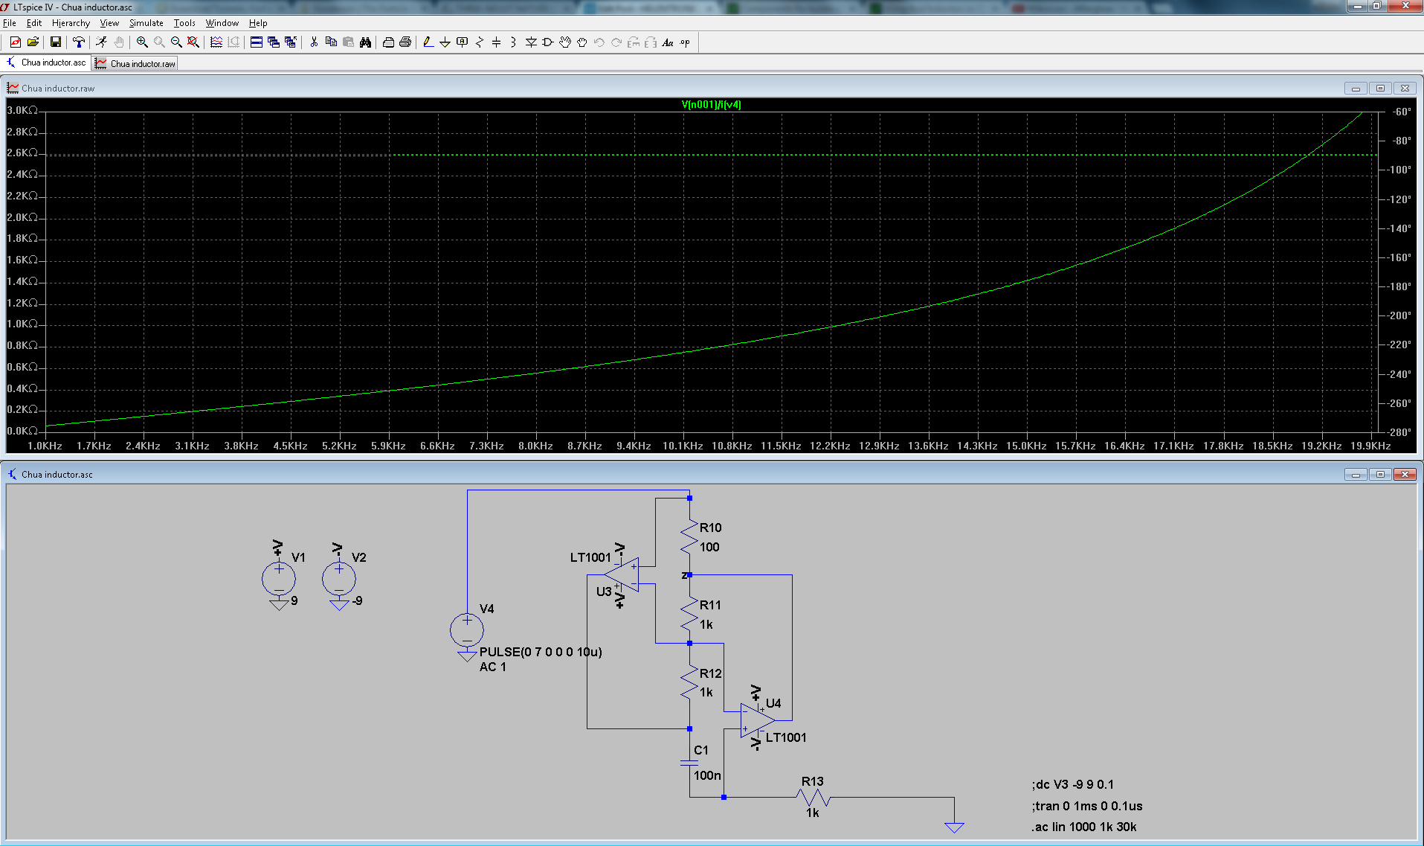This screenshot has height=846, width=1424.
Task: Click the Run simulation icon
Action: (101, 42)
